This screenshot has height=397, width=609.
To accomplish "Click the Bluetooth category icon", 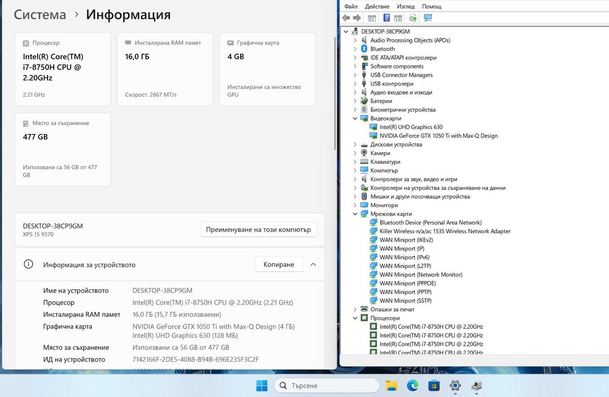I will 364,49.
